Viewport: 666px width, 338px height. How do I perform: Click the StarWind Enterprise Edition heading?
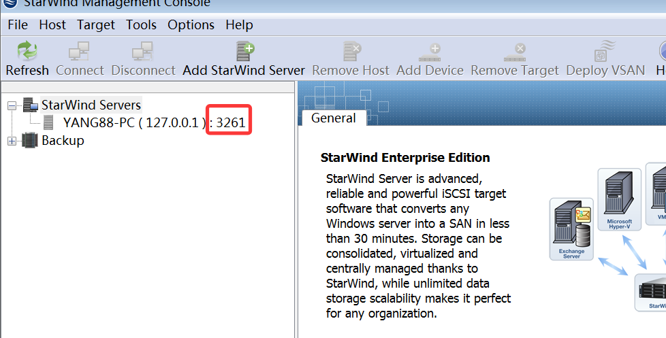pyautogui.click(x=405, y=158)
